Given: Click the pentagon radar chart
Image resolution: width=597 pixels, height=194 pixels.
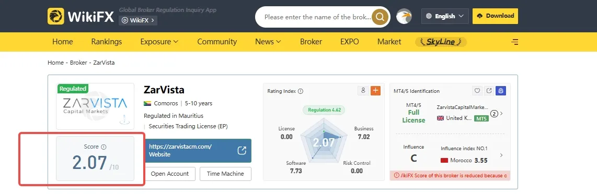Looking at the screenshot, I should pos(324,140).
